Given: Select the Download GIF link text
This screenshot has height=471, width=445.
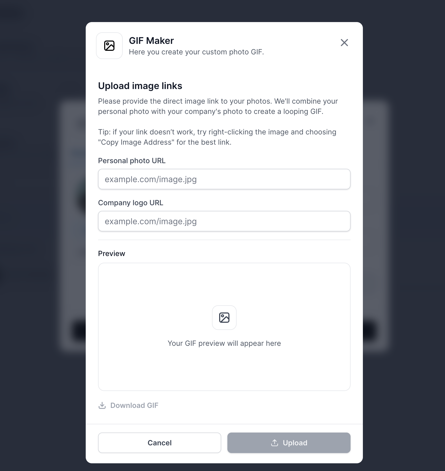Looking at the screenshot, I should (134, 405).
